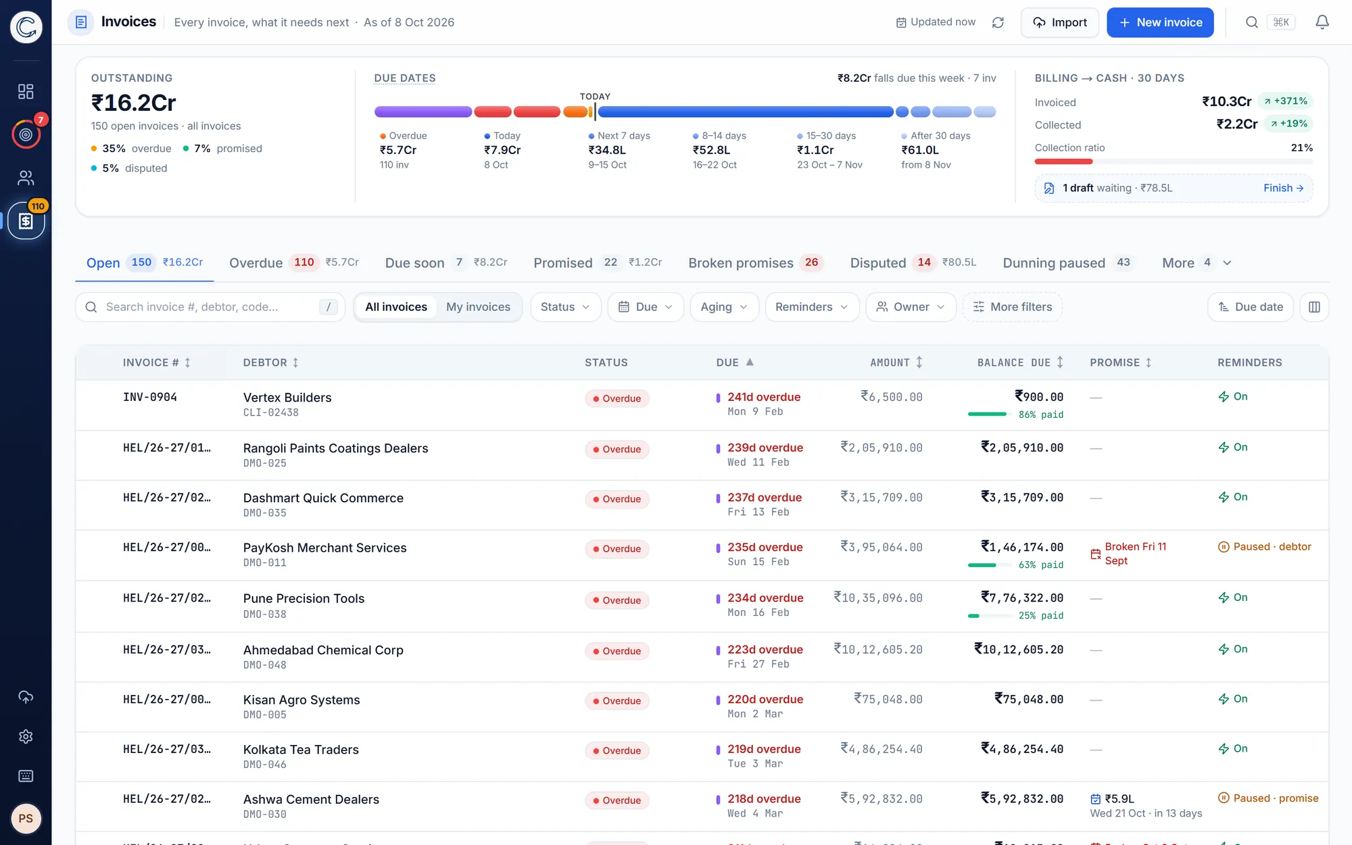
Task: Sort by Invoice # column arrows
Action: [187, 363]
